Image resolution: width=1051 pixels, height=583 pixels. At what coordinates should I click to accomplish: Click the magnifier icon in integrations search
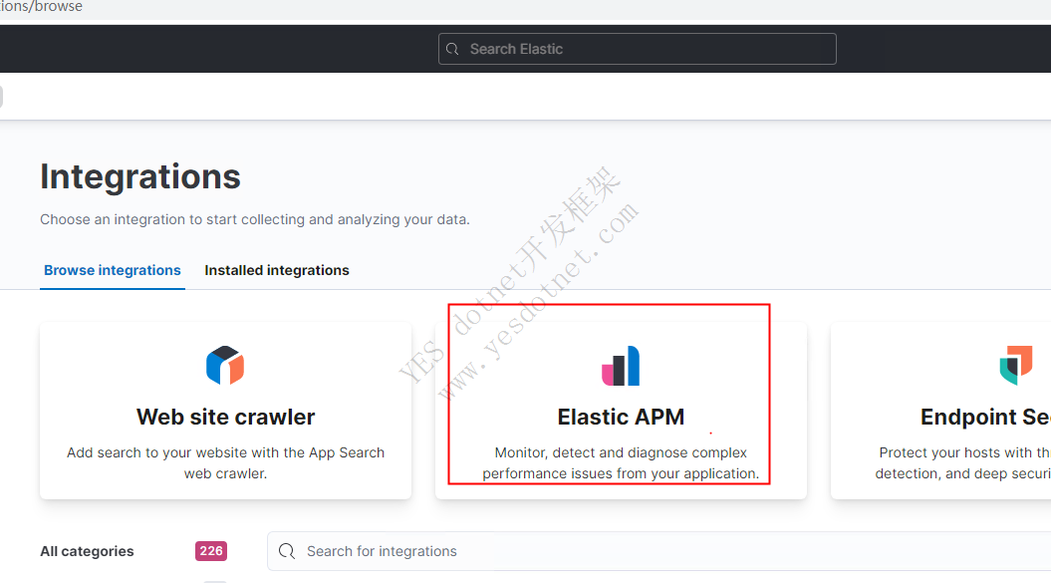287,551
